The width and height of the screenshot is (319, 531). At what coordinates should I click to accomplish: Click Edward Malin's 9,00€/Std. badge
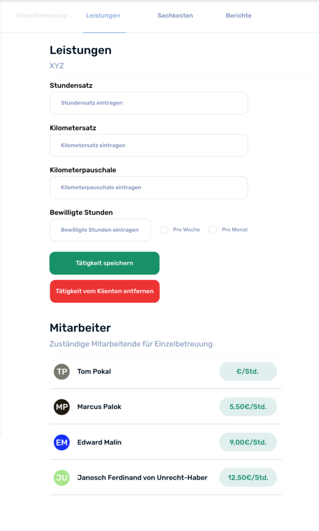point(248,442)
